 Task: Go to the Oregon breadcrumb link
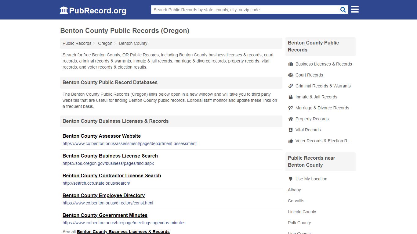click(105, 43)
